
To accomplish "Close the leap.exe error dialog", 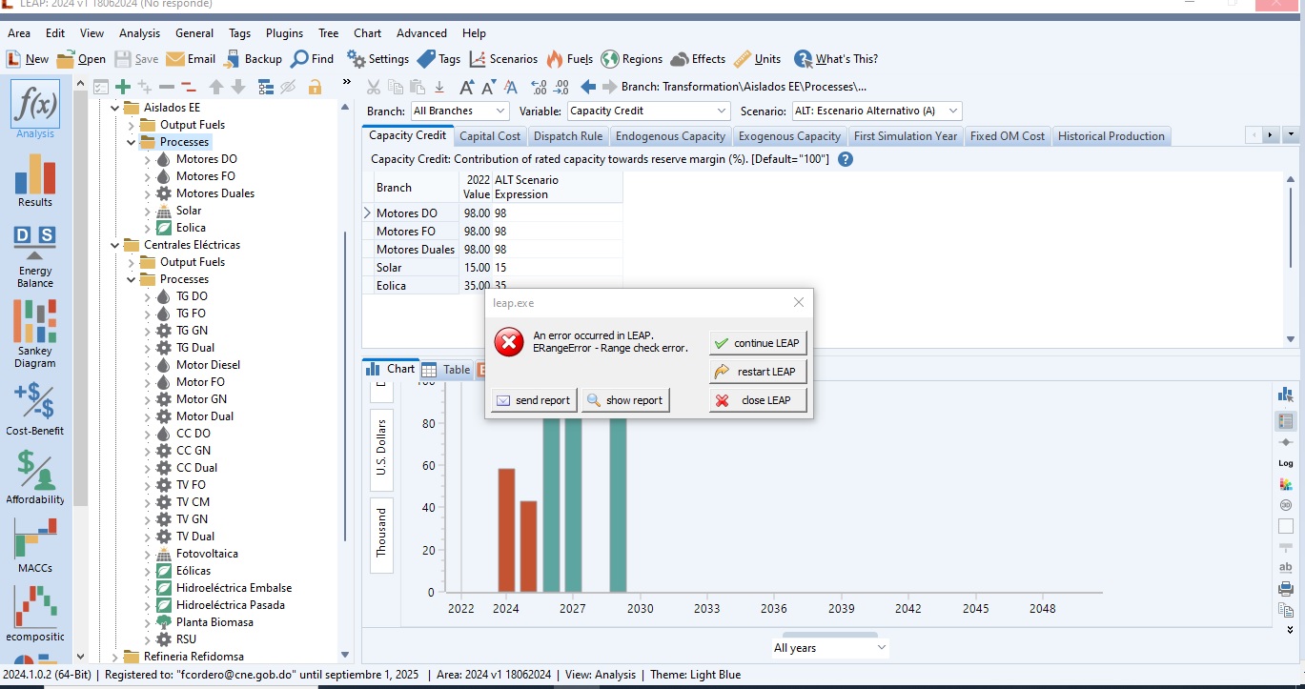I will tap(799, 302).
